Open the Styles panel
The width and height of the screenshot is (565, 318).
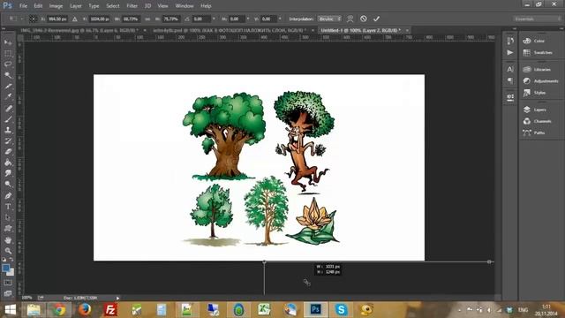(540, 93)
